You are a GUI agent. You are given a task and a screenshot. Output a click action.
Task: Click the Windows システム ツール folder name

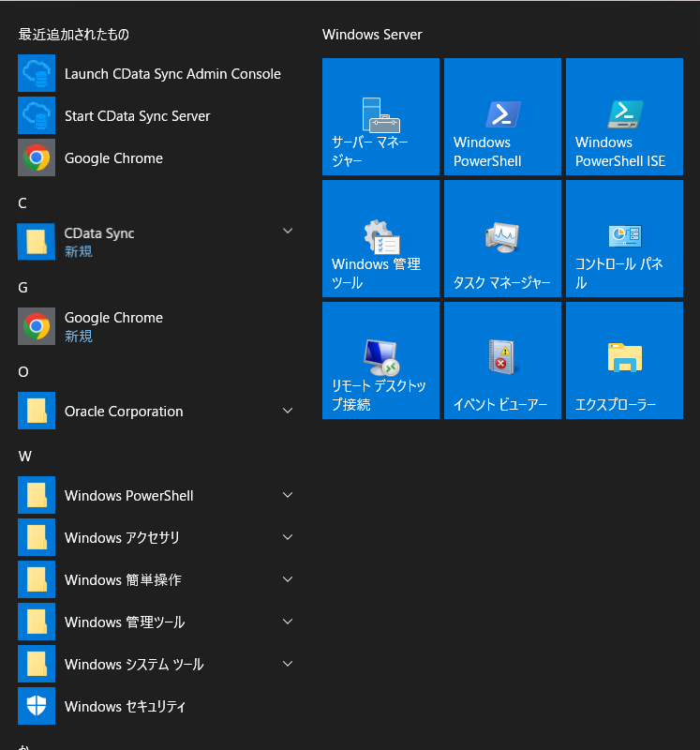[x=134, y=665]
